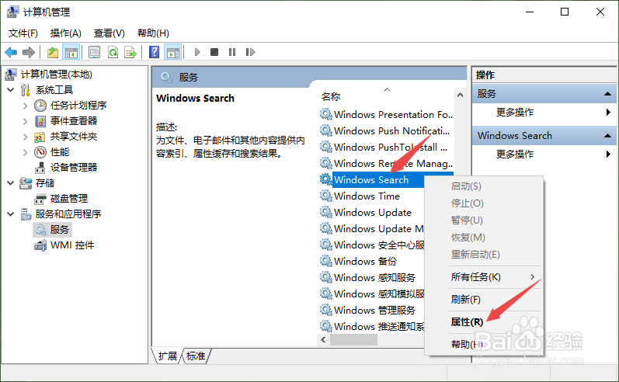Expand the 事件查看器 node

(x=26, y=121)
